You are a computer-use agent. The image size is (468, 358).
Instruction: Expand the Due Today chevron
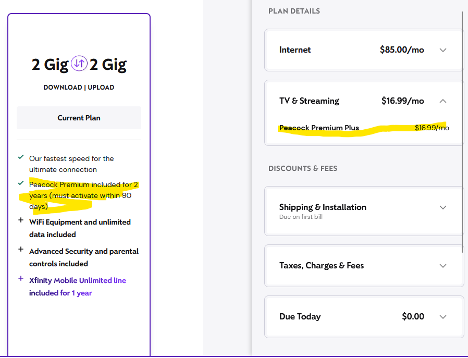coord(443,317)
